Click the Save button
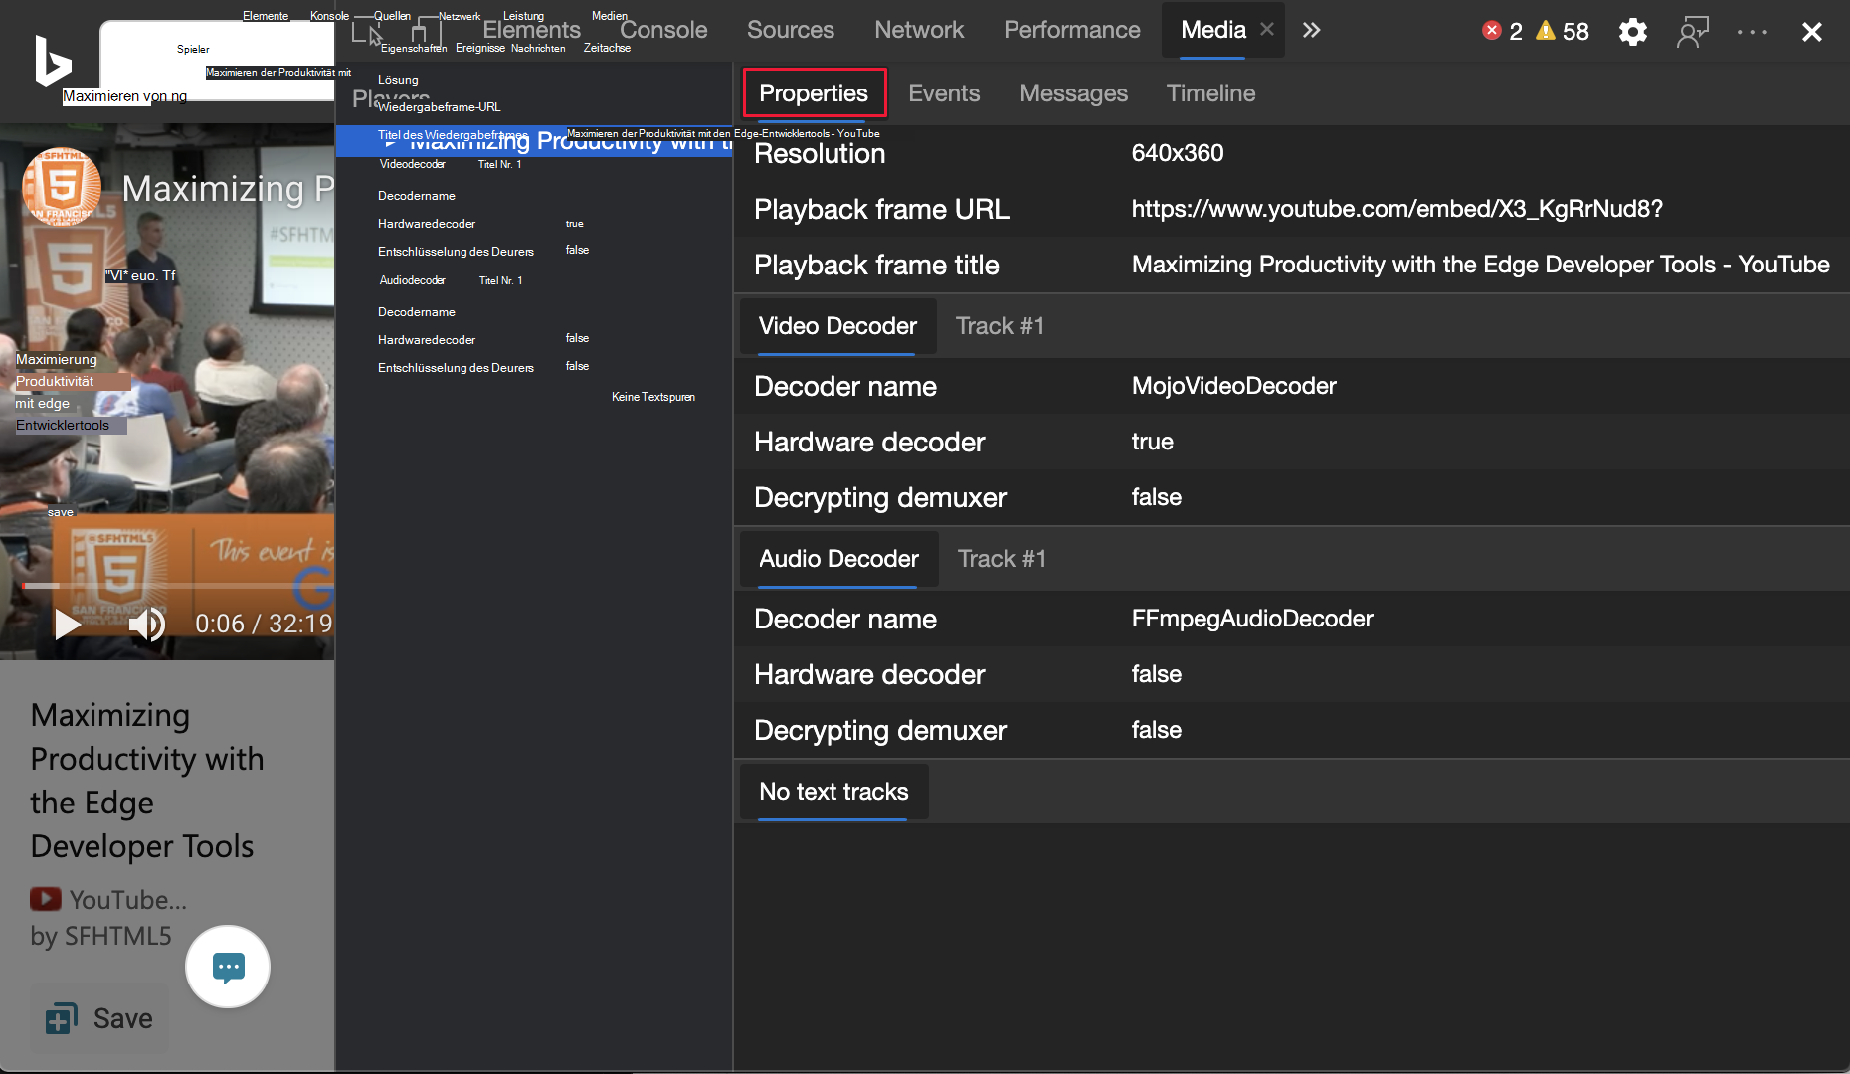Image resolution: width=1850 pixels, height=1074 pixels. (x=99, y=1018)
